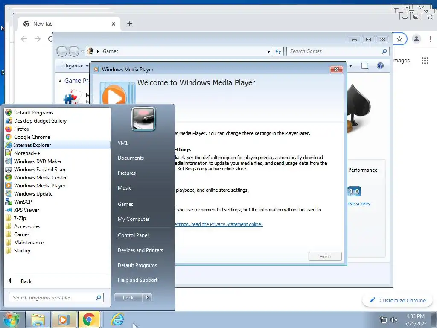This screenshot has height=328, width=437.
Task: Open Default Programs in right pane
Action: click(x=137, y=265)
